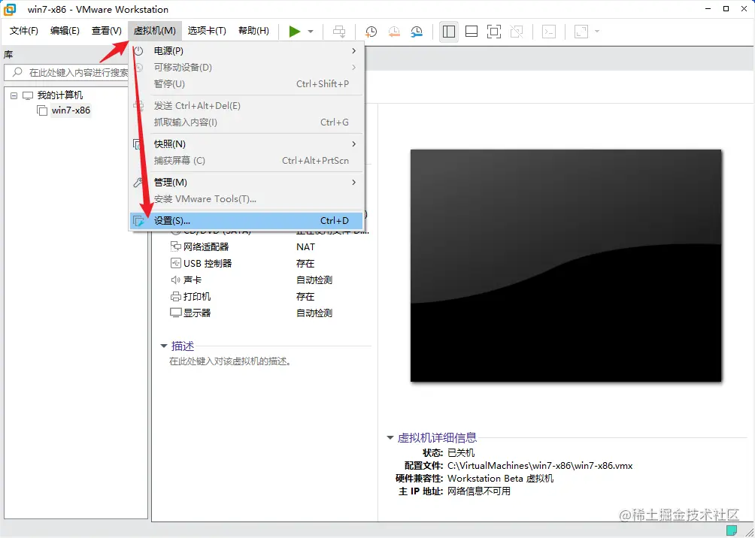755x538 pixels.
Task: Open the 电源(P) submenu
Action: click(x=247, y=51)
